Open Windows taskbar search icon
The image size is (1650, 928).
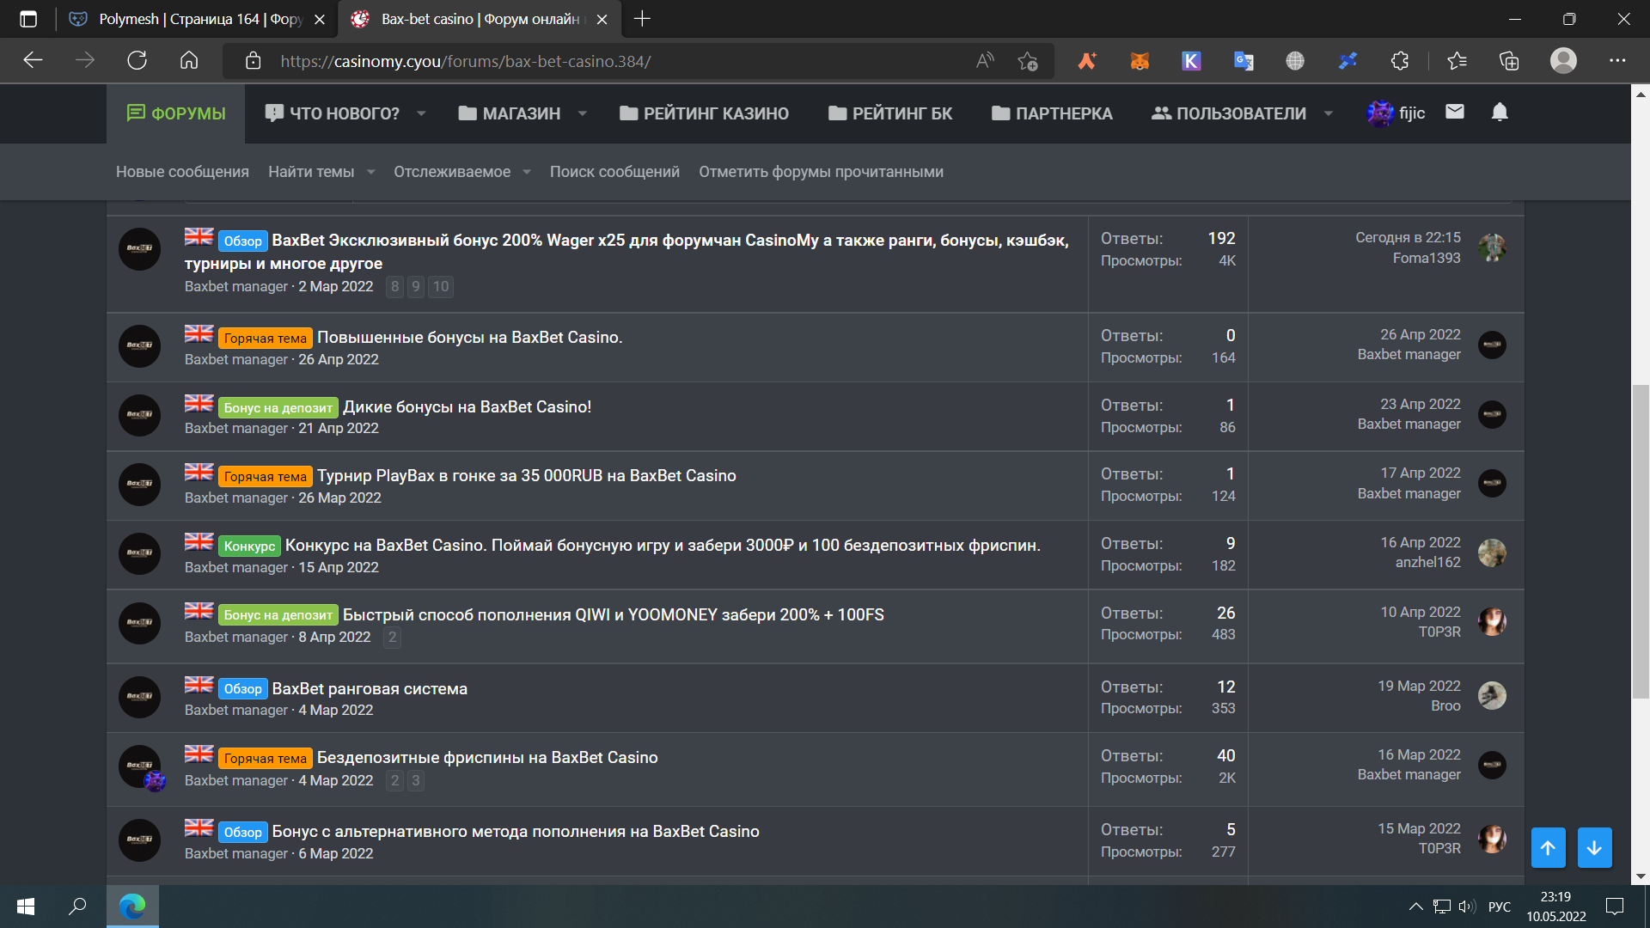77,906
